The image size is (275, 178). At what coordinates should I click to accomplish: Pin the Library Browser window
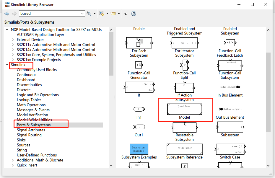pyautogui.click(x=126, y=13)
